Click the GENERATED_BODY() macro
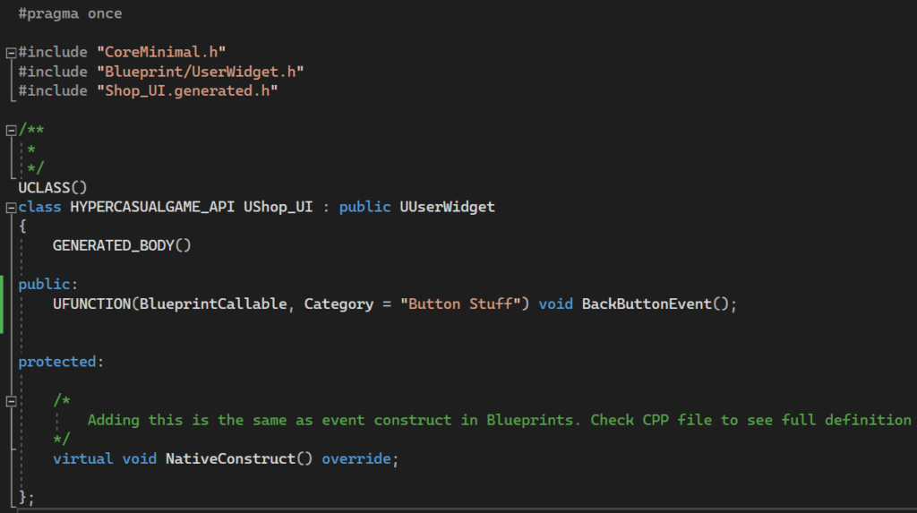The width and height of the screenshot is (917, 513). [122, 246]
